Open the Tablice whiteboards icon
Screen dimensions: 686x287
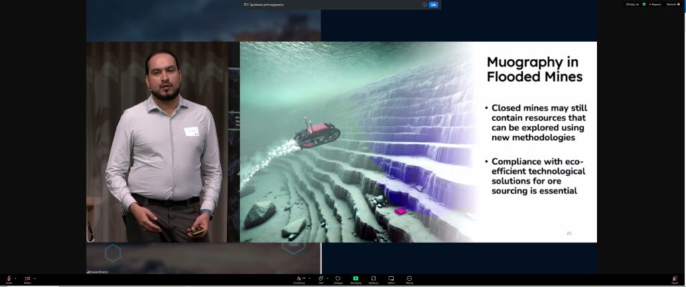click(391, 279)
